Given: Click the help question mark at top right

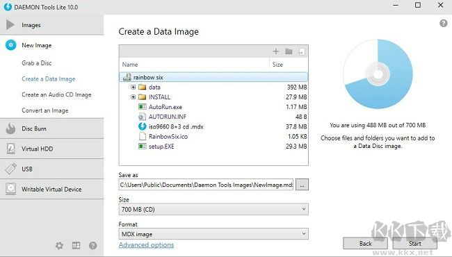Looking at the screenshot, I should tap(444, 24).
